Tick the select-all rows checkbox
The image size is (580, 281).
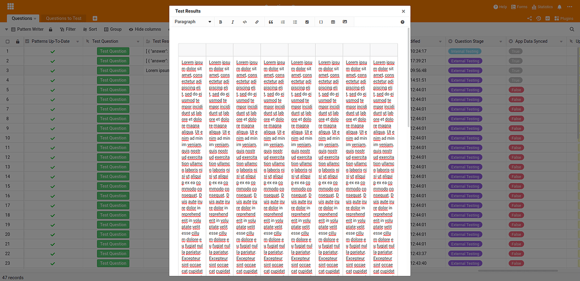click(x=7, y=42)
